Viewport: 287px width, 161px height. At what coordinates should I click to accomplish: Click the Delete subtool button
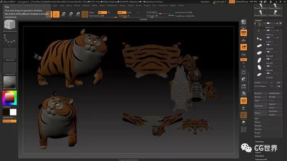(x=261, y=113)
